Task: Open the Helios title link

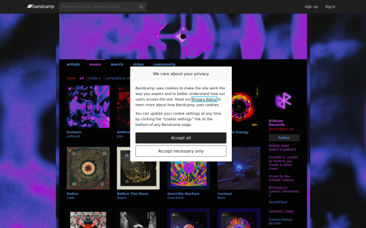Action: click(x=73, y=193)
